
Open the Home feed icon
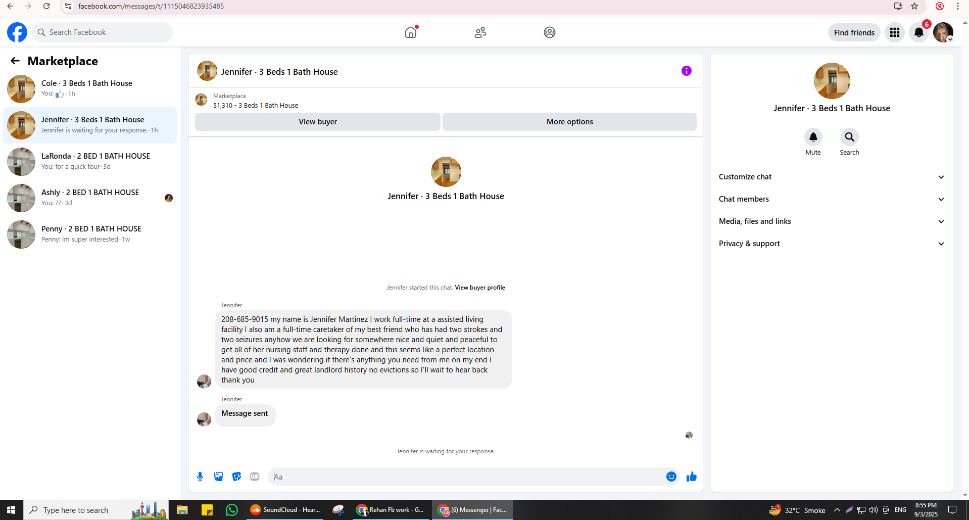(411, 32)
